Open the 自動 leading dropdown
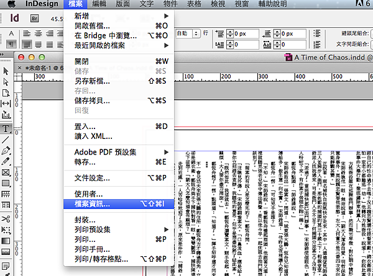This screenshot has height=276, width=373. pyautogui.click(x=196, y=33)
